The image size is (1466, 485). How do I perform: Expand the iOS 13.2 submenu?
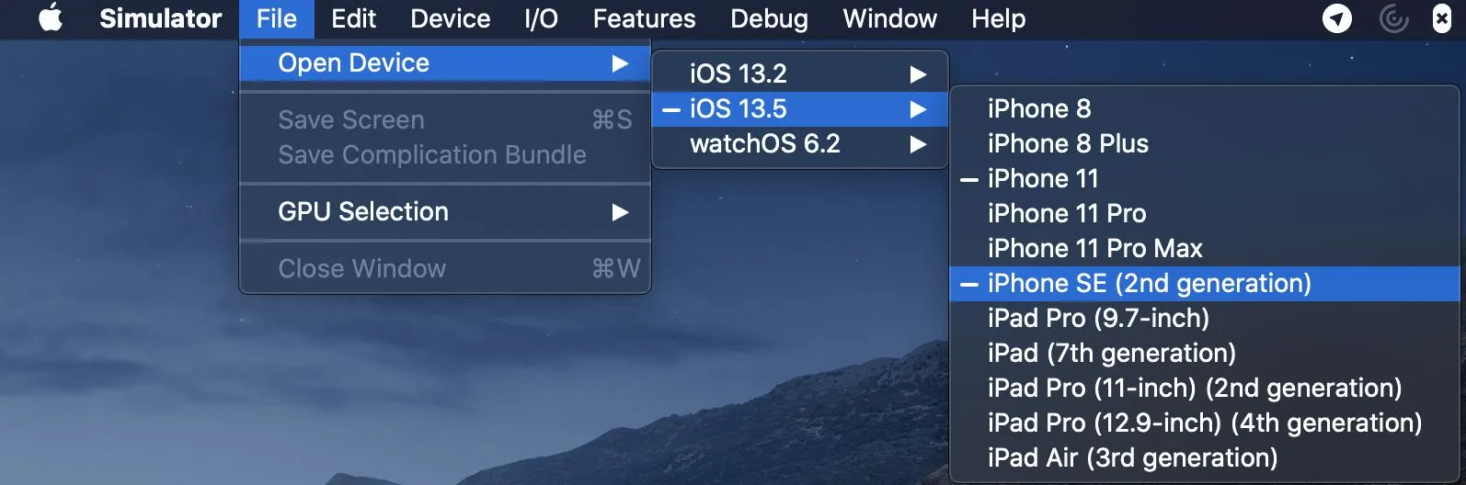799,73
